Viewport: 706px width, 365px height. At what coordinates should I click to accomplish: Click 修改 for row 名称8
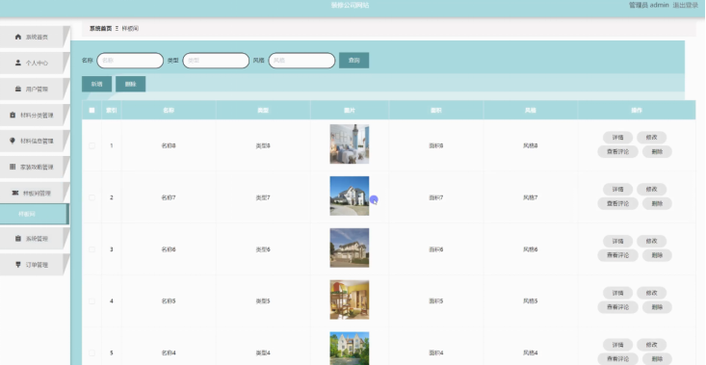click(x=651, y=138)
